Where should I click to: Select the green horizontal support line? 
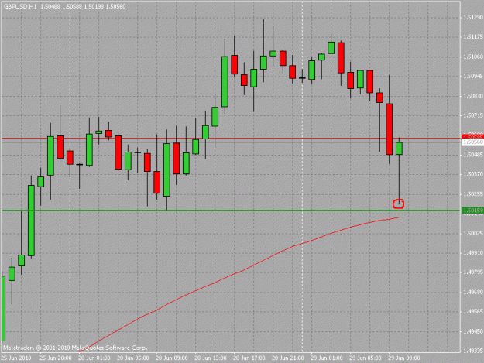coord(231,211)
